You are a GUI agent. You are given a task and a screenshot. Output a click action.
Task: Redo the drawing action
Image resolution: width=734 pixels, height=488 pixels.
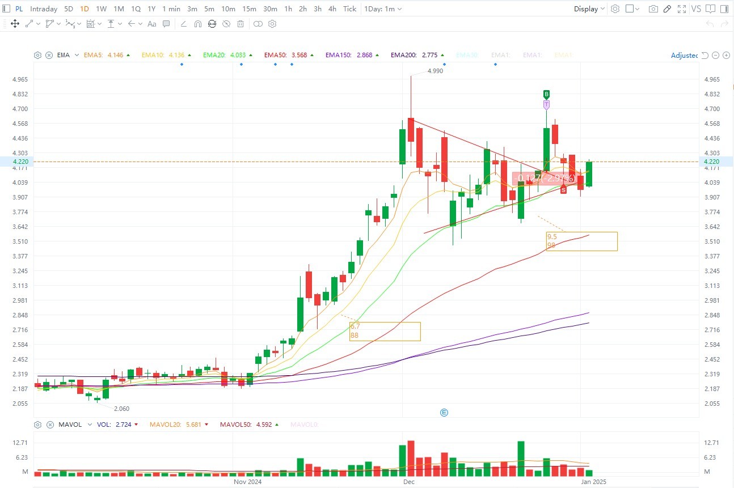coord(724,24)
